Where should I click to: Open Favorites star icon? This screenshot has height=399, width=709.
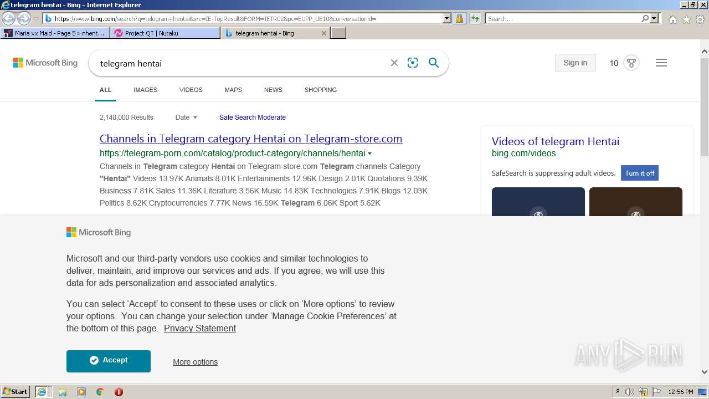pos(686,19)
